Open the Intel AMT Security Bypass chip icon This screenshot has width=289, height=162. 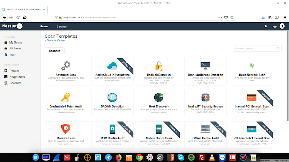pyautogui.click(x=205, y=98)
